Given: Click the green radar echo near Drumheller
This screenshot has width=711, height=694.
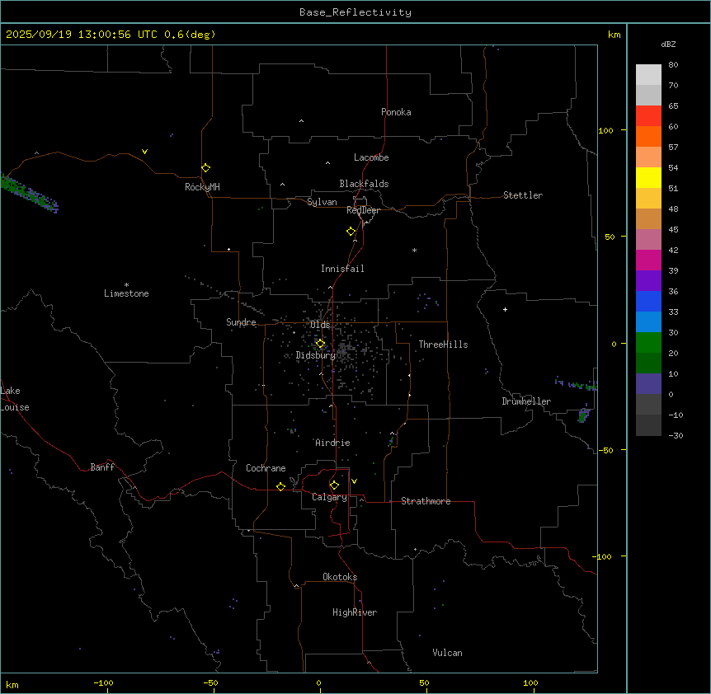Looking at the screenshot, I should coord(582,416).
